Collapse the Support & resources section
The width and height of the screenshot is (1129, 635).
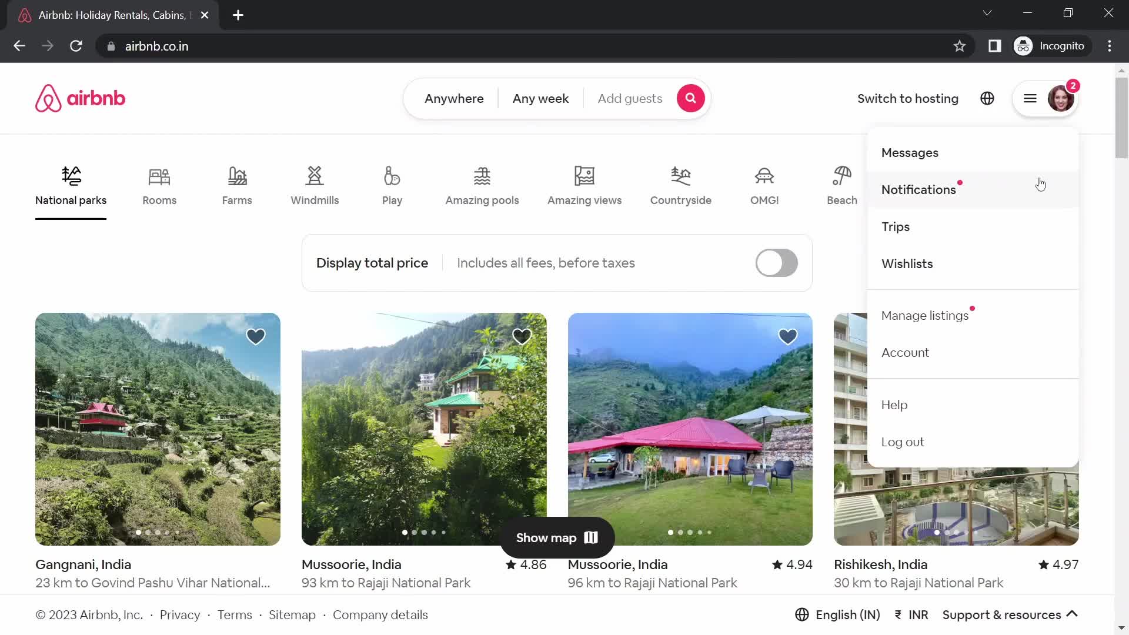click(1073, 614)
